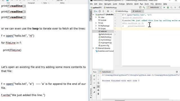The height and width of the screenshot is (101, 180).
Task: Click the Run panel stop square
Action: tap(94, 79)
